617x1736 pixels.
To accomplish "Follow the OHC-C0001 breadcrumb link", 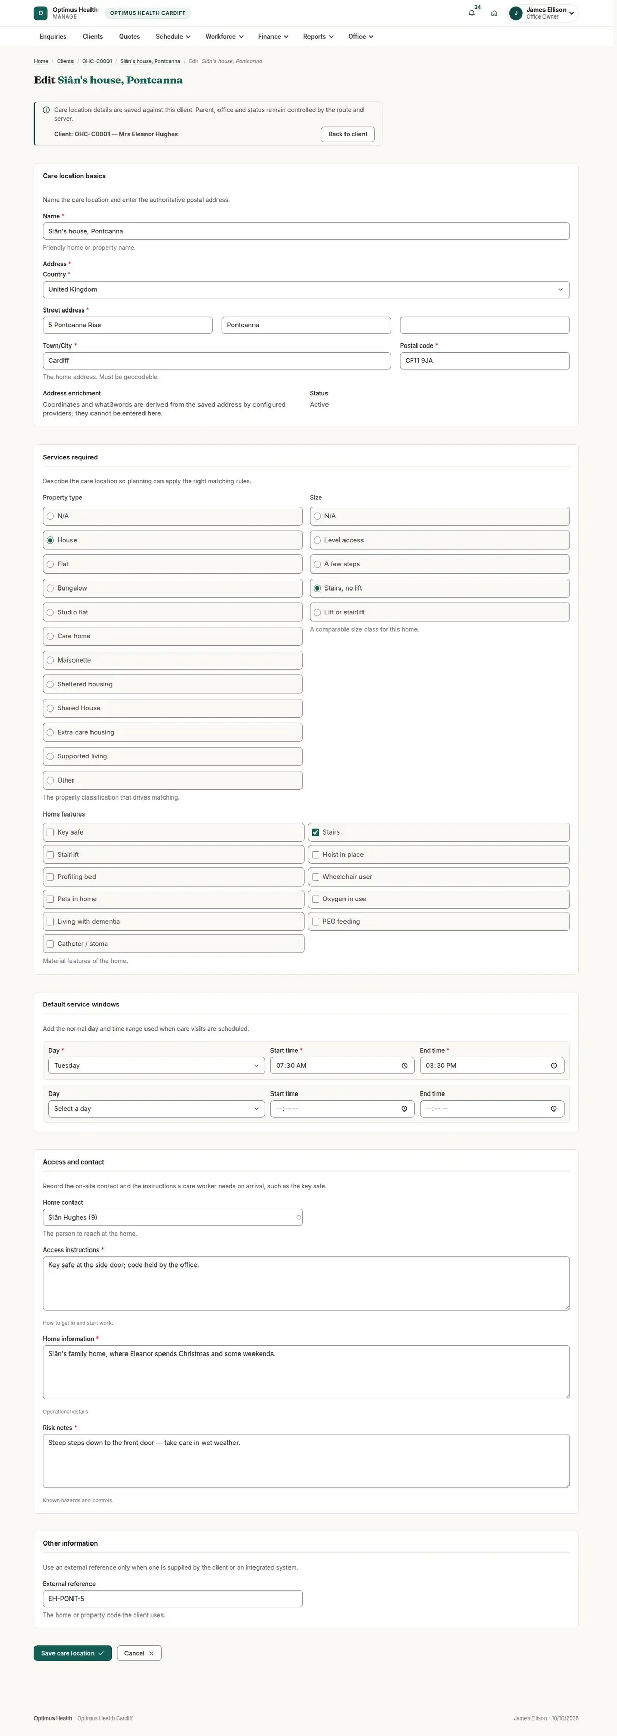I will [97, 61].
